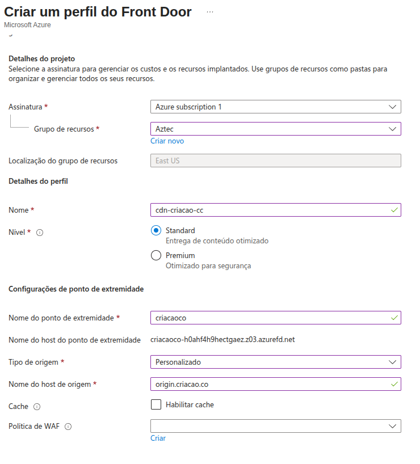
Task: Select the Standard tier radio button
Action: tap(156, 230)
